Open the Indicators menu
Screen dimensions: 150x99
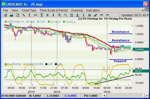click(93, 10)
